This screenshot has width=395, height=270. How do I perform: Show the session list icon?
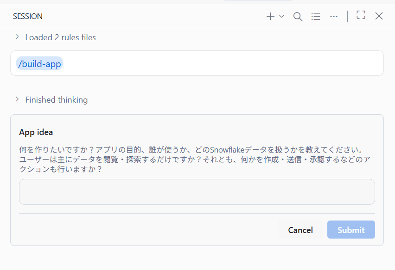click(x=316, y=16)
